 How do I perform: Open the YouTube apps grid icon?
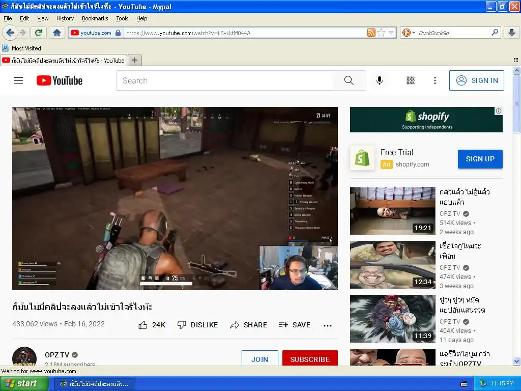[x=411, y=80]
